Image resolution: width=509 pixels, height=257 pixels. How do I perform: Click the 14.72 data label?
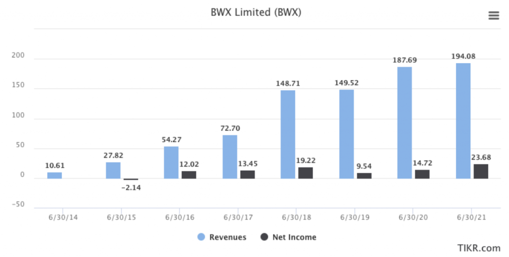click(423, 163)
